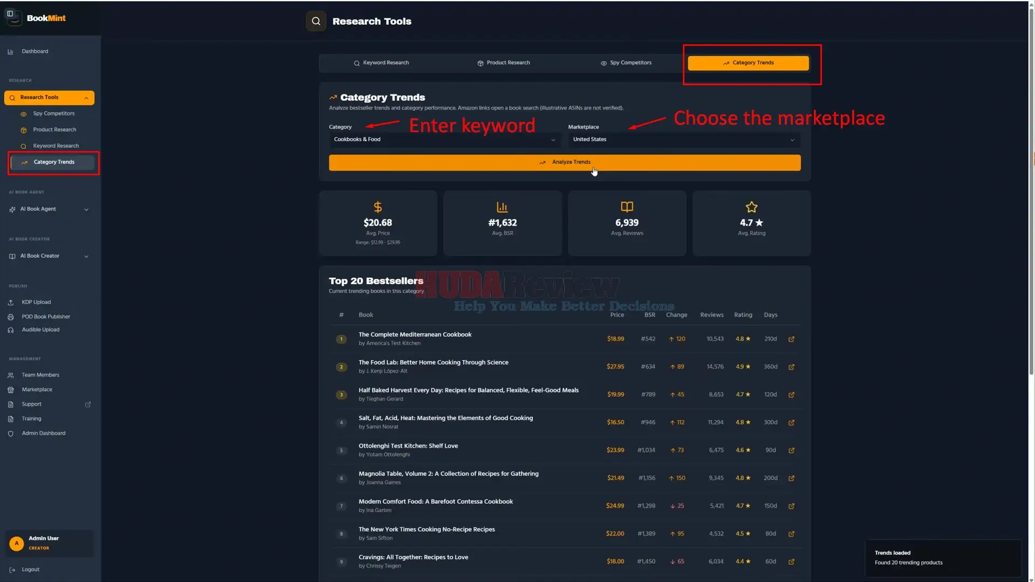Click price '$27.95' in The Food Lab row
Image resolution: width=1035 pixels, height=582 pixels.
[615, 367]
